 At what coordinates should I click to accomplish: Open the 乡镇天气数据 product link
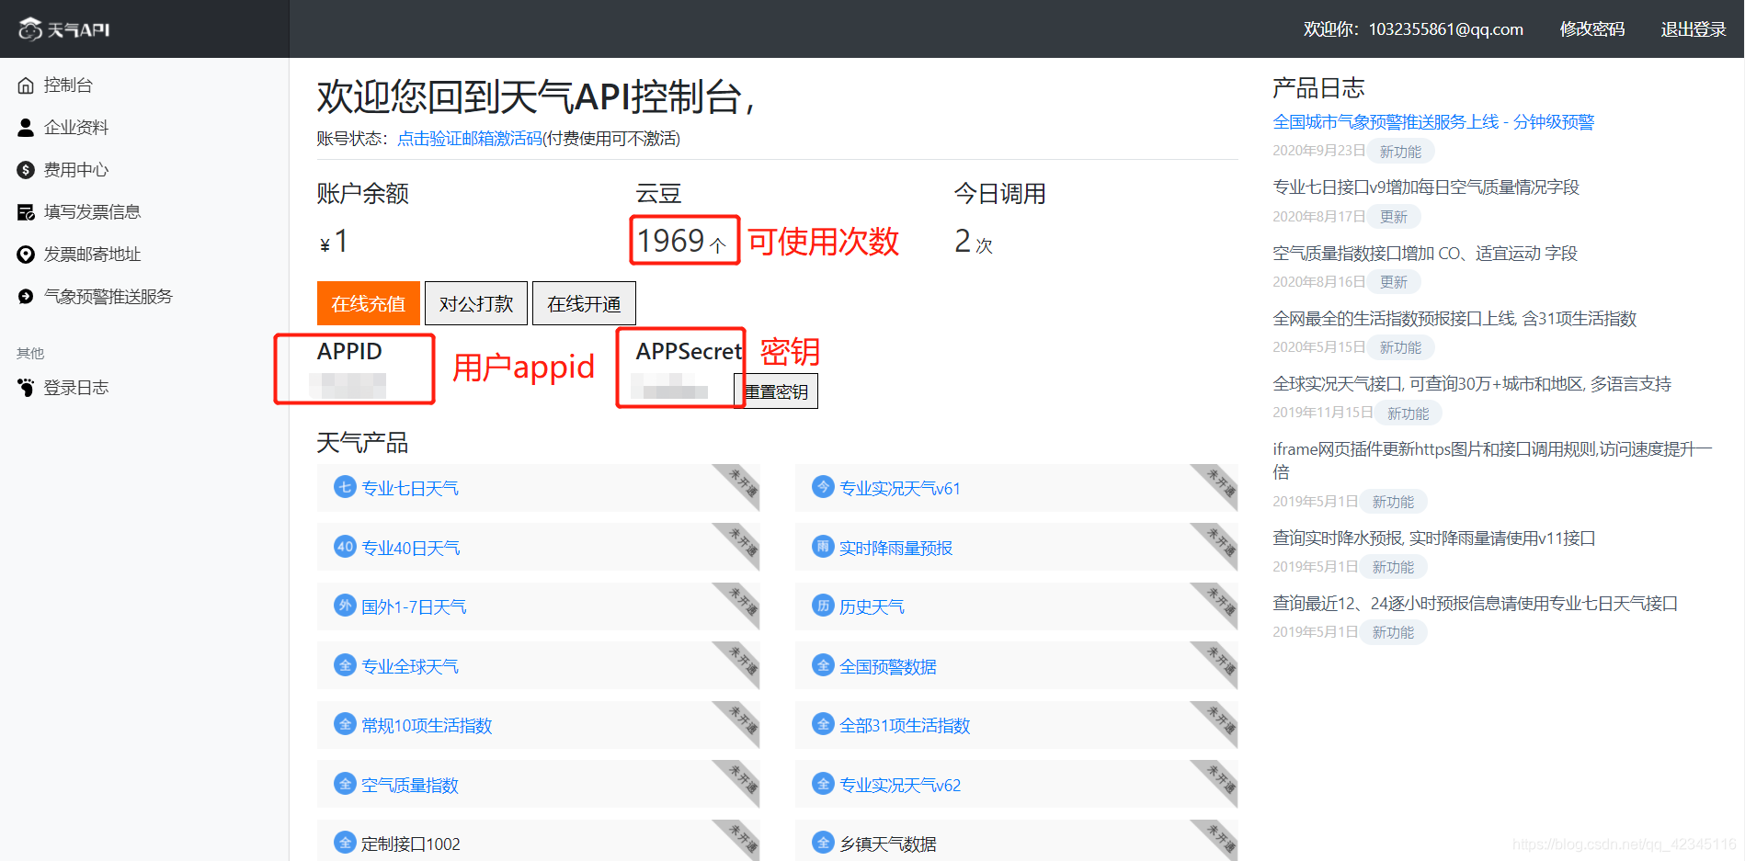click(x=888, y=844)
